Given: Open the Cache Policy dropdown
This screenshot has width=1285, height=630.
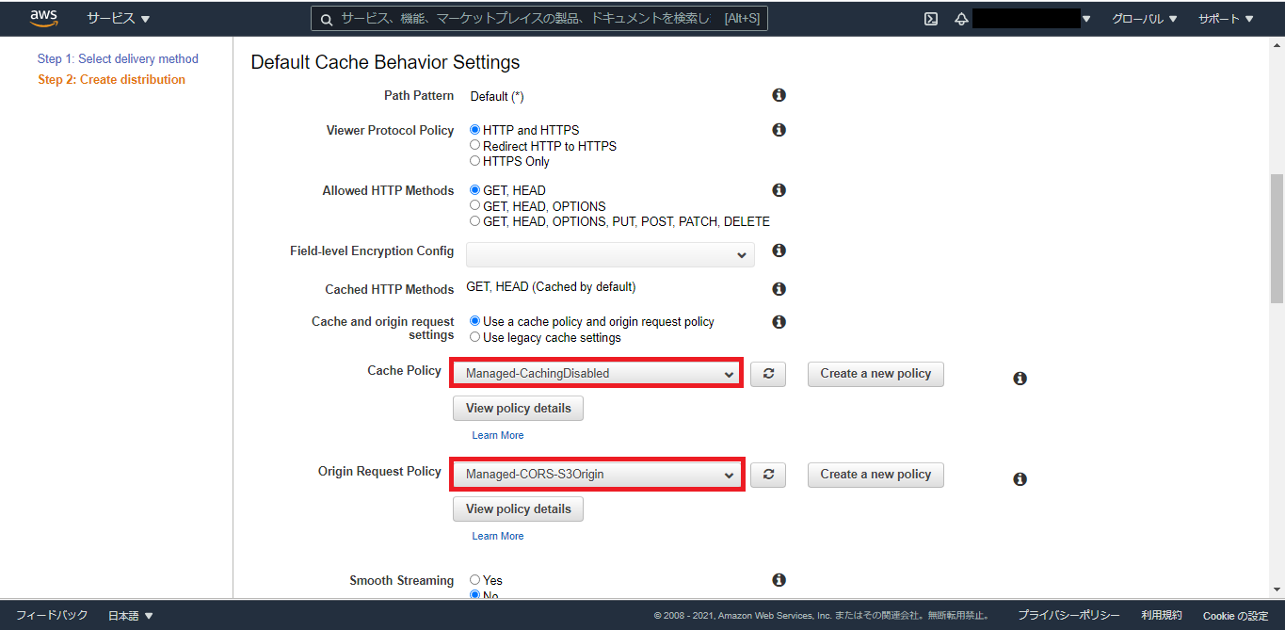Looking at the screenshot, I should (598, 373).
